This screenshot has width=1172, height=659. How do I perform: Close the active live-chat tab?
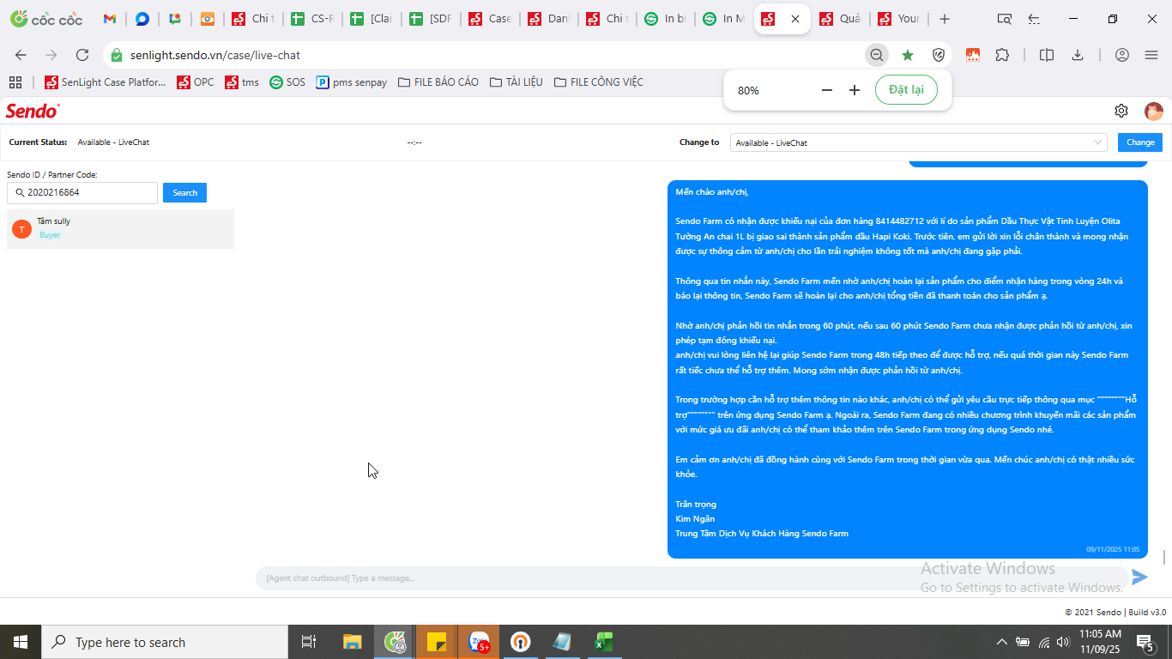coord(795,19)
